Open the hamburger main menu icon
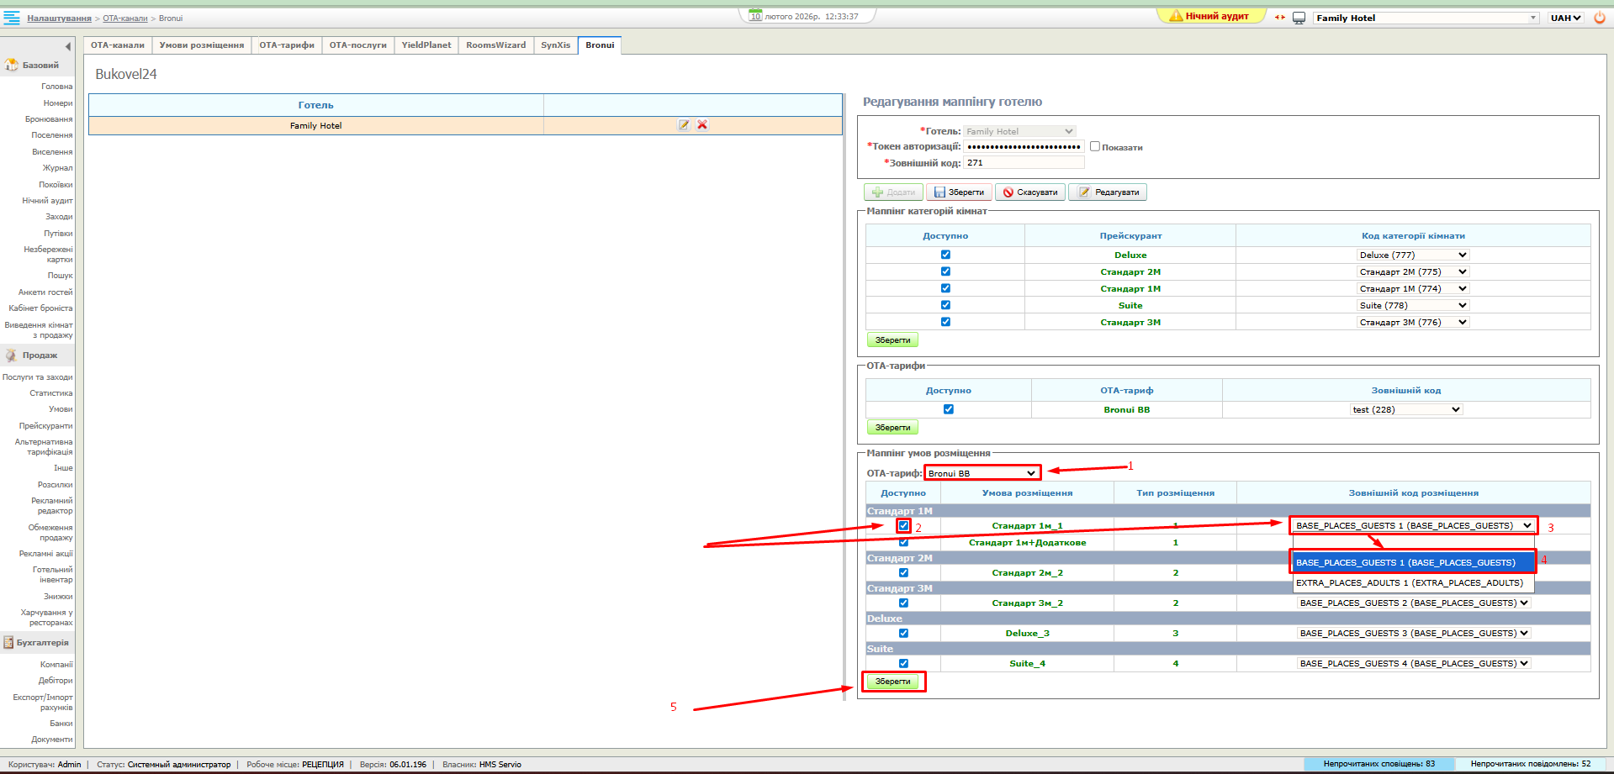Image resolution: width=1614 pixels, height=774 pixels. [x=12, y=18]
